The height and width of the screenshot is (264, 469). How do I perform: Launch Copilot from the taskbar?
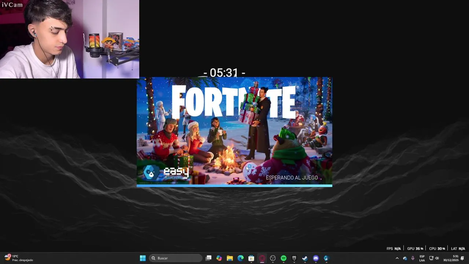coord(219,258)
